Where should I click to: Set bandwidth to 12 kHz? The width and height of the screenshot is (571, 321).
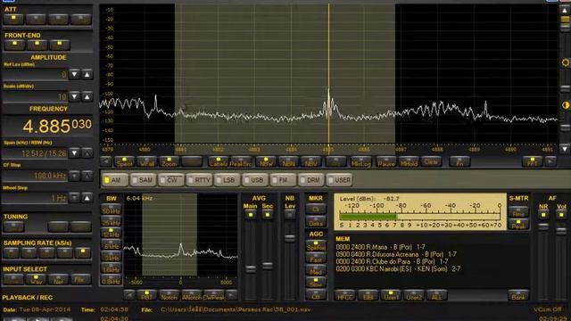click(111, 234)
